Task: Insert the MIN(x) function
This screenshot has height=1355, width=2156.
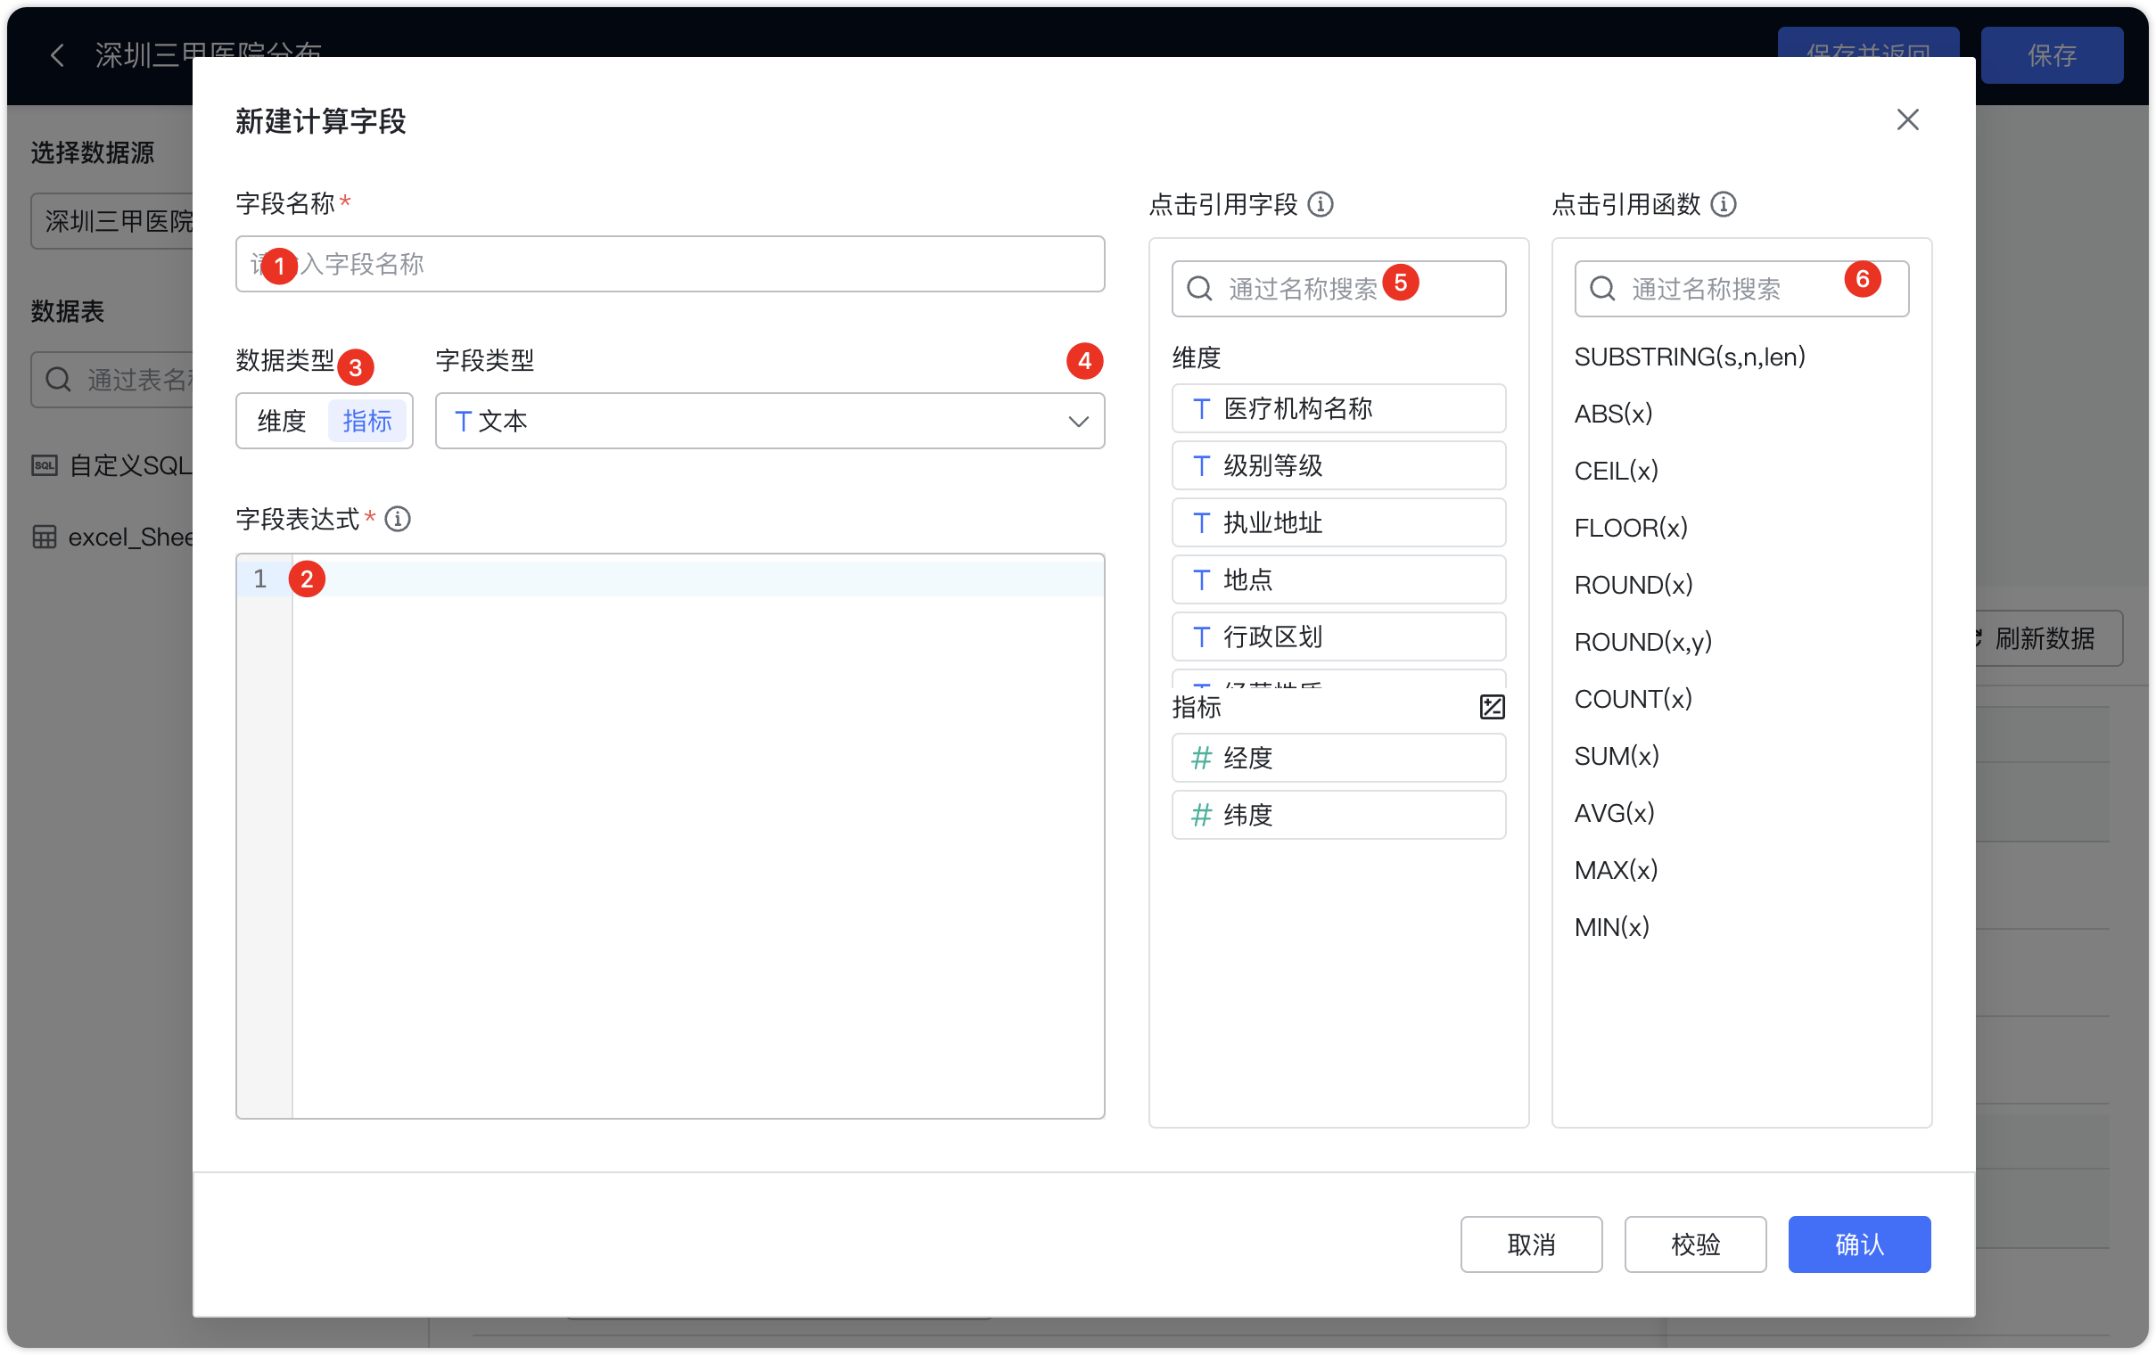Action: tap(1611, 928)
